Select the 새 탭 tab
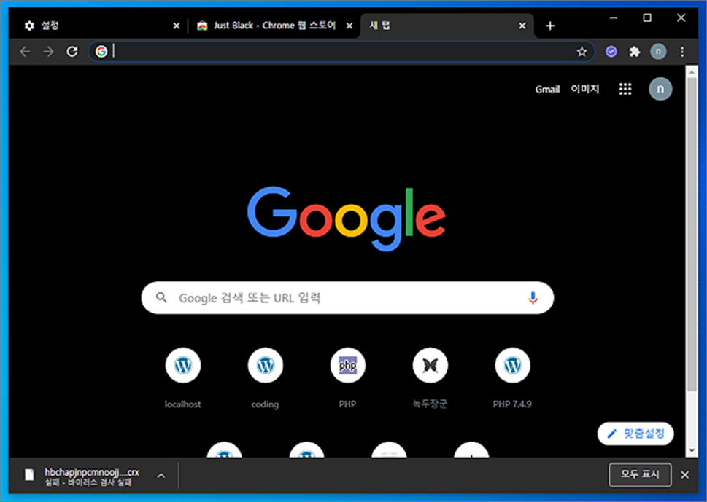 click(x=447, y=26)
